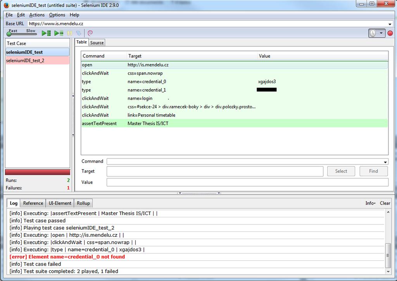The width and height of the screenshot is (397, 281).
Task: Click the Value column header
Action: [323, 56]
